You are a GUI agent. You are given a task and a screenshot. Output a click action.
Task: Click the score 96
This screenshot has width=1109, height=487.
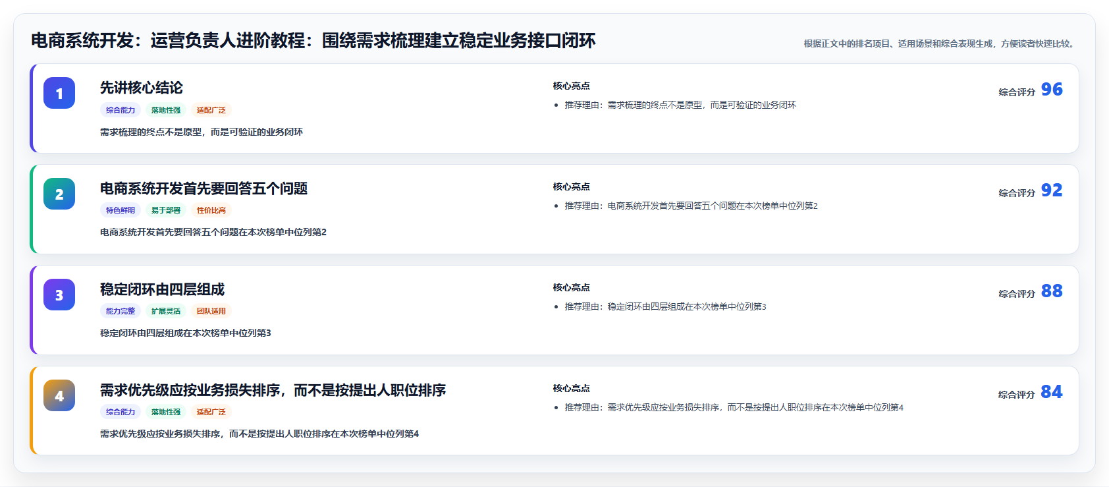1052,90
